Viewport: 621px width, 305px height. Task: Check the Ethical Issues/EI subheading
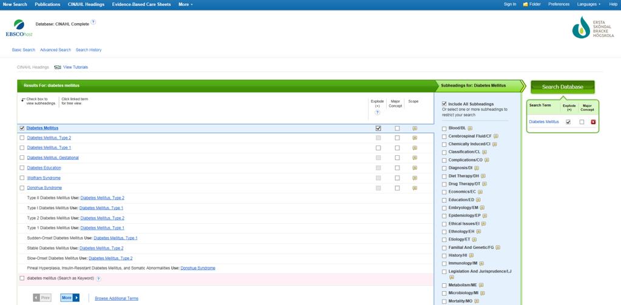pyautogui.click(x=444, y=224)
